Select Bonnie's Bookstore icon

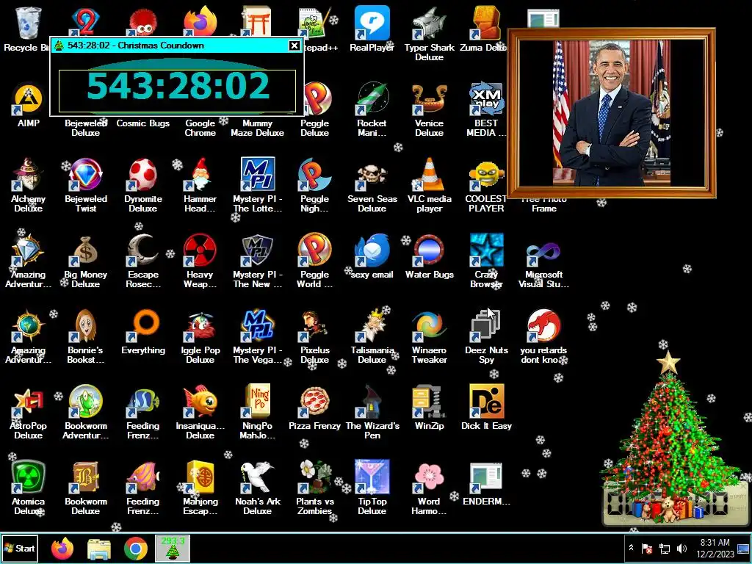click(85, 326)
